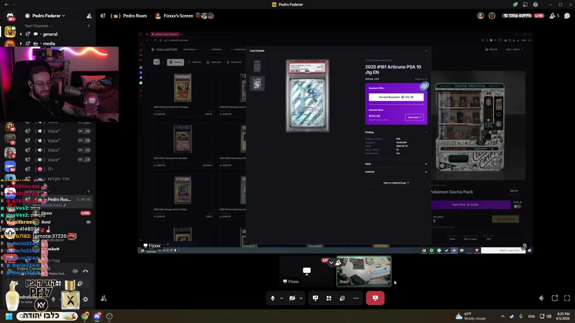Open Google Chrome from the taskbar
The image size is (575, 323).
(85, 316)
